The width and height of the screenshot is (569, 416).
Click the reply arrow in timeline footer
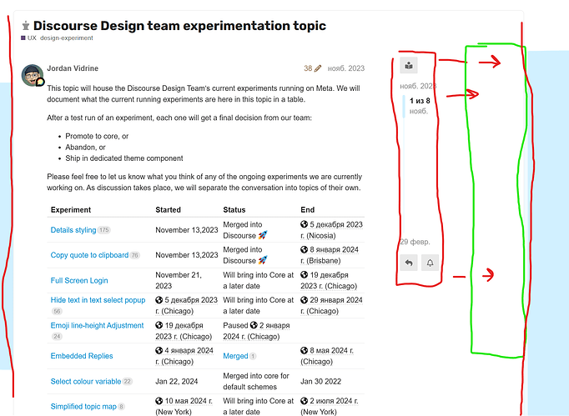[x=409, y=263]
